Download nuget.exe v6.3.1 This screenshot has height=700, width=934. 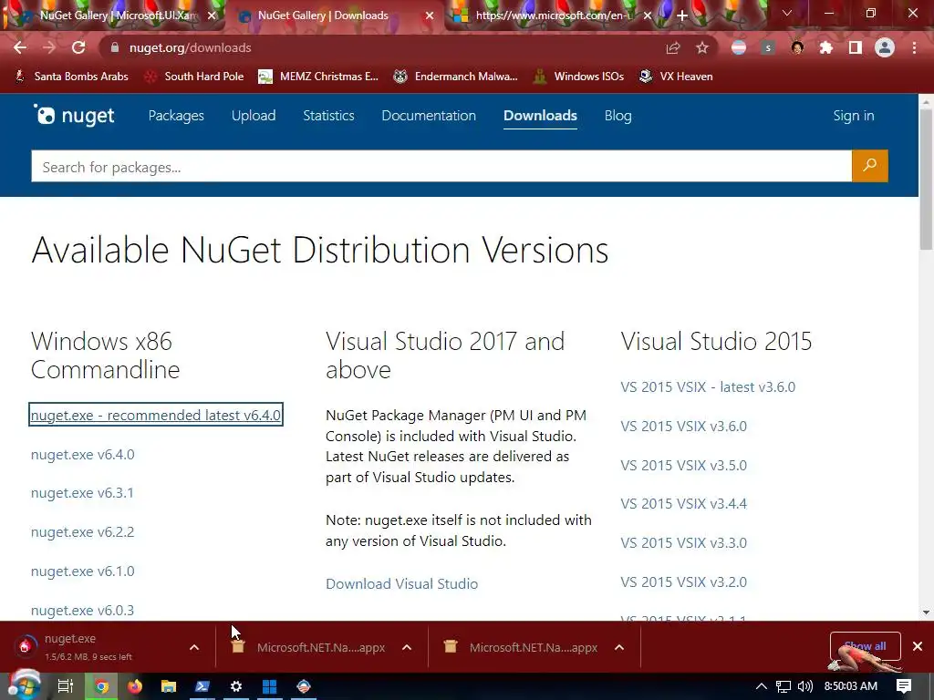(x=82, y=493)
